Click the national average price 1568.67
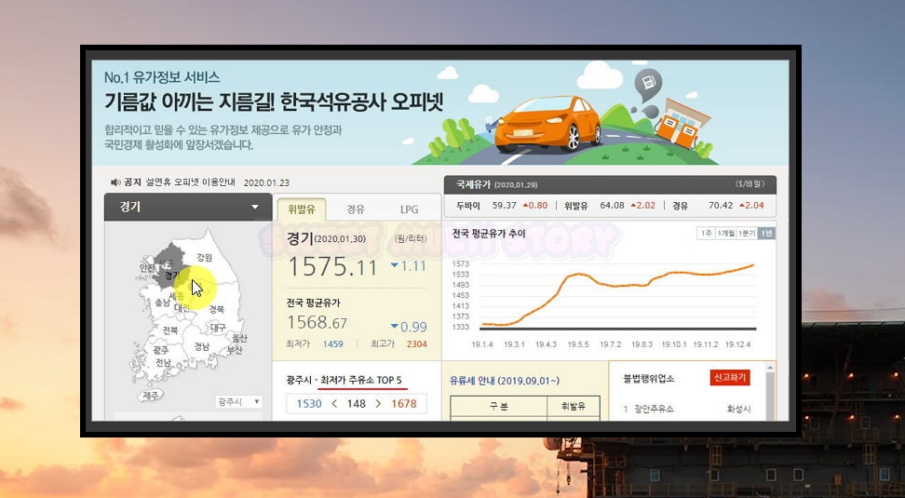905x498 pixels. 317,322
